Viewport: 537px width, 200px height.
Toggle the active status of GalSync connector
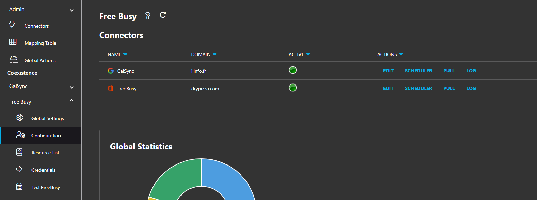[293, 70]
